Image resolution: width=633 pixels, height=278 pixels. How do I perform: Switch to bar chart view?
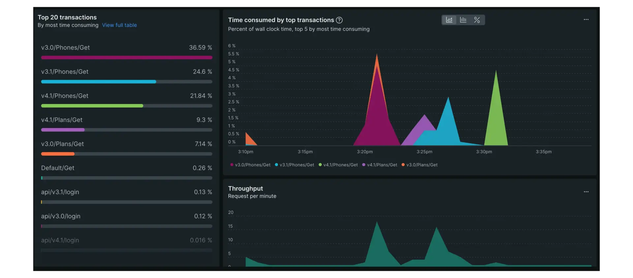point(463,20)
